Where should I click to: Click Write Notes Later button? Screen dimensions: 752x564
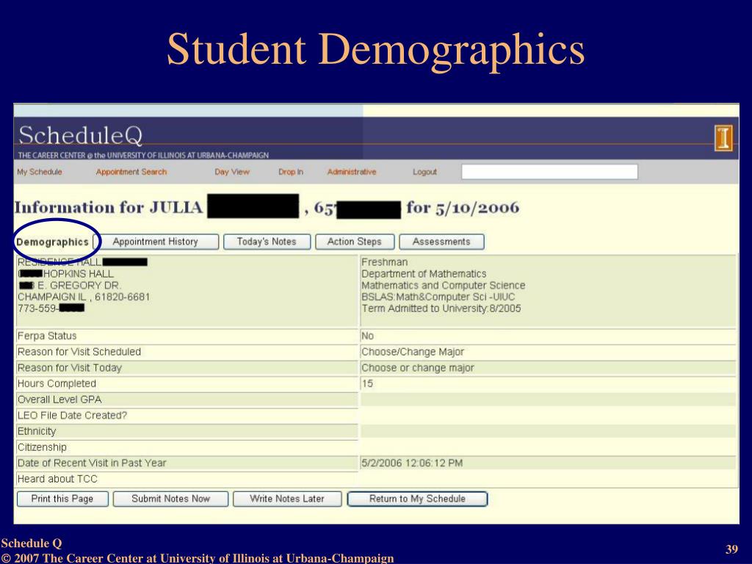(287, 499)
